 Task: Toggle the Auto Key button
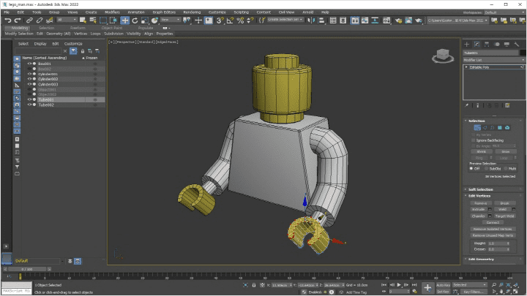coord(443,285)
